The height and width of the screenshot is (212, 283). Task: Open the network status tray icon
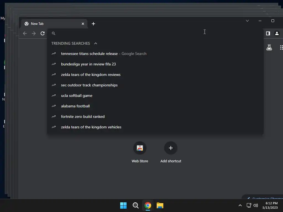[249, 205]
